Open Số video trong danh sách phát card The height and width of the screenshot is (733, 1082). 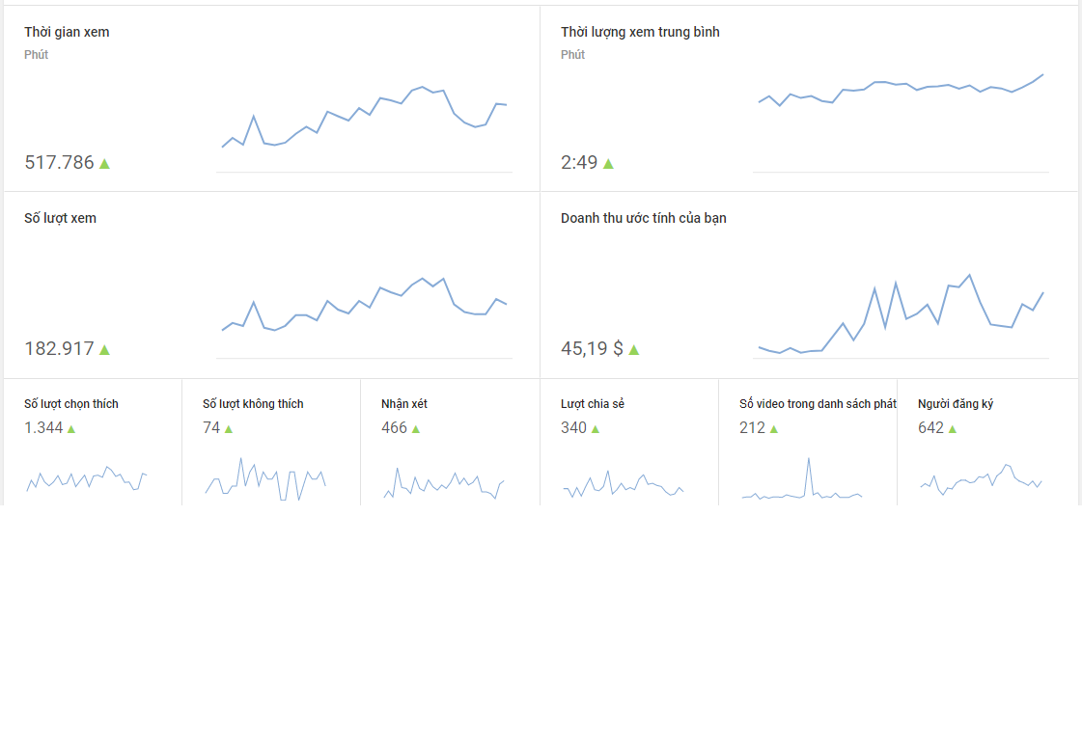pos(818,404)
